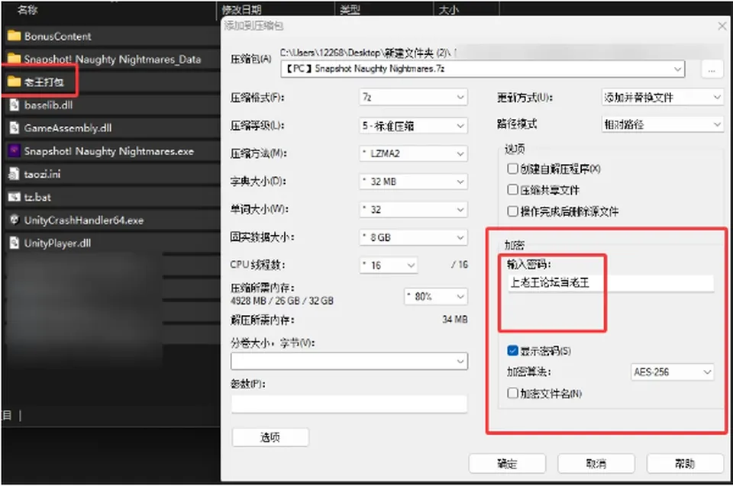Open the 路径模式 dropdown

(663, 124)
